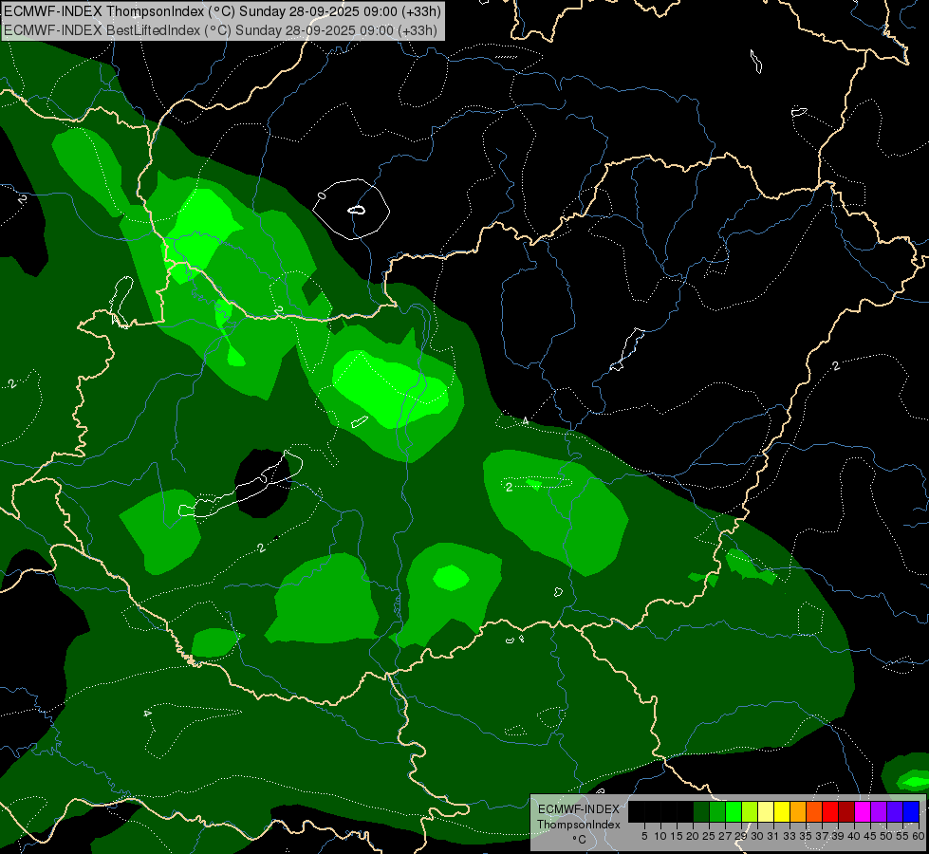Select the bright red 37-39 legend swatch
This screenshot has height=854, width=929.
point(830,811)
